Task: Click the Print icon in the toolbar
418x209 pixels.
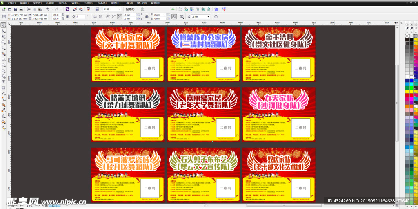Action: (x=21, y=9)
